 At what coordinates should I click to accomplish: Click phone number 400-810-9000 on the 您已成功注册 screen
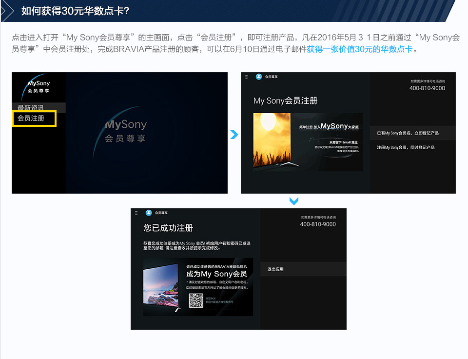pyautogui.click(x=318, y=224)
